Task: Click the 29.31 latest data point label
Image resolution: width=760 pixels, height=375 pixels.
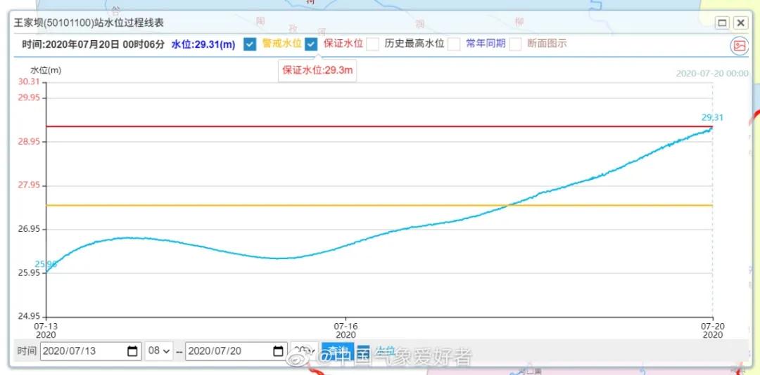Action: pyautogui.click(x=712, y=117)
